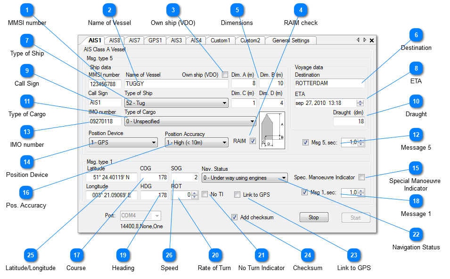The image size is (450, 279).
Task: Click callout badge 25 for Latitude/Longitude
Action: coord(31,255)
